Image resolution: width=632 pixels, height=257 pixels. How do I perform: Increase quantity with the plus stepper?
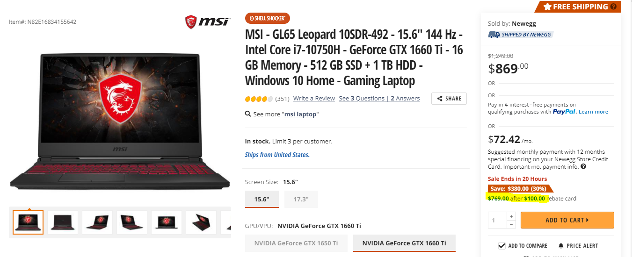(511, 216)
